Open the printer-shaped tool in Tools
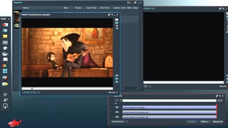Viewport: 228px width, 128px height. (5, 54)
